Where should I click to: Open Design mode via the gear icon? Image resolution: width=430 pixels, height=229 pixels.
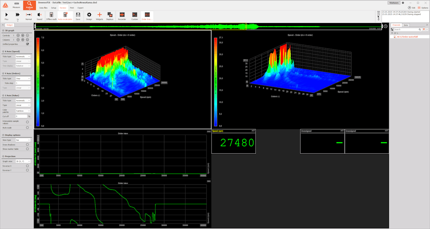[89, 15]
